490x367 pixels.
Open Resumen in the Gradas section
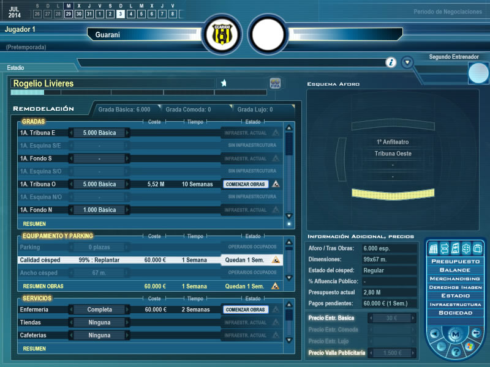(34, 224)
